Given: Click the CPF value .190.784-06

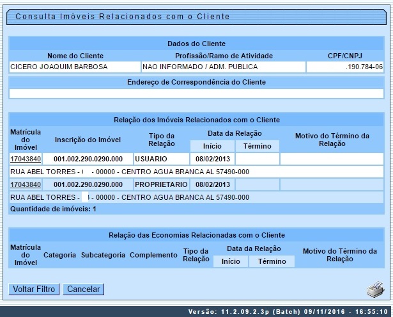Looking at the screenshot, I should tap(364, 67).
